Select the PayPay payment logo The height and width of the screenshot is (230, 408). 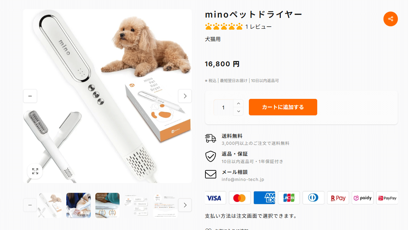coord(387,198)
